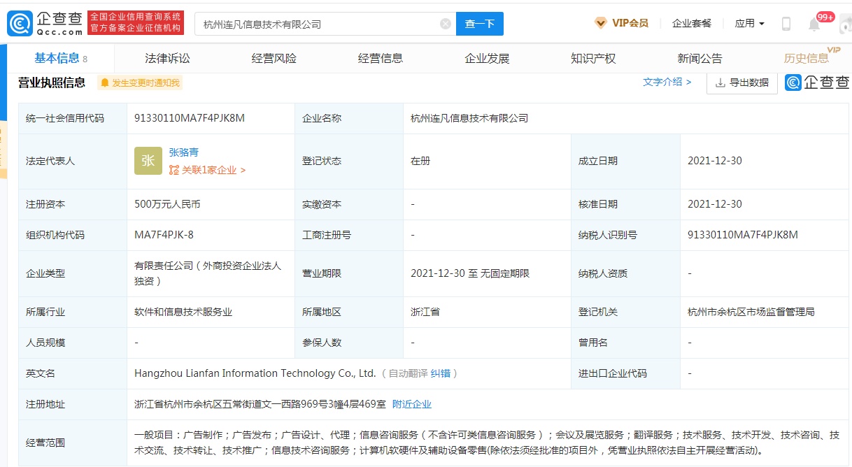Click the 企查查 watermark logo near export button
Screen dimensions: 852x467
pos(817,82)
